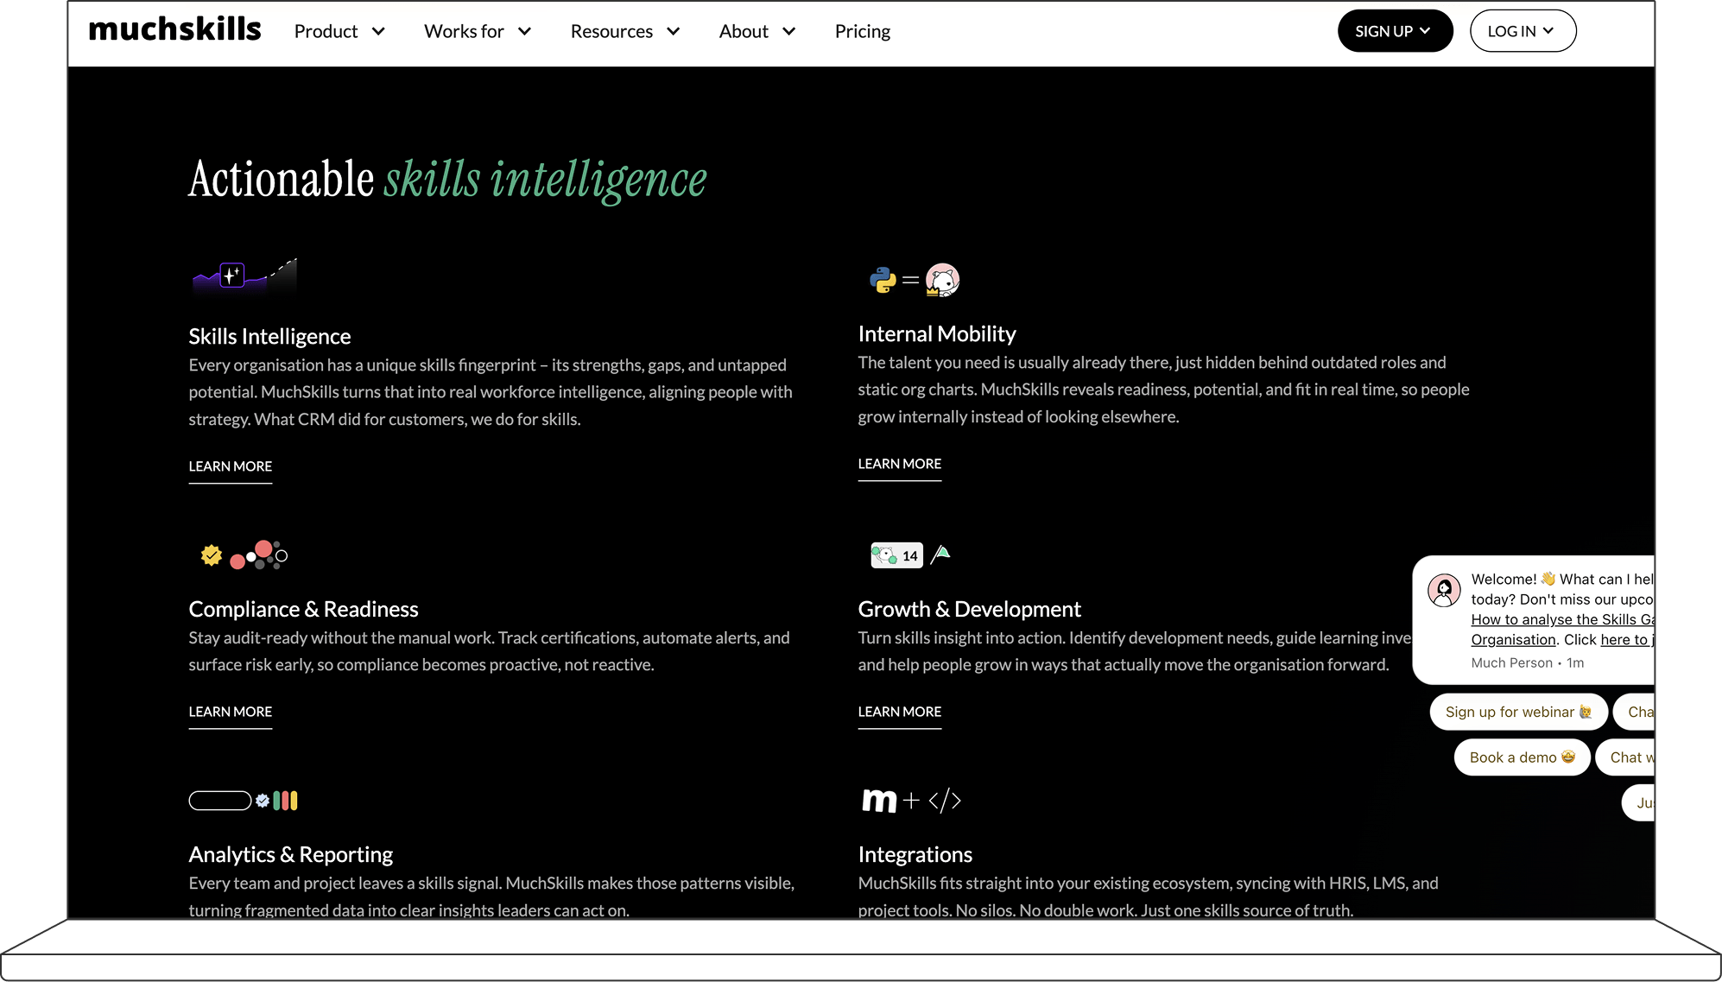Click Learn More under Skills Intelligence
The image size is (1722, 982).
[231, 466]
